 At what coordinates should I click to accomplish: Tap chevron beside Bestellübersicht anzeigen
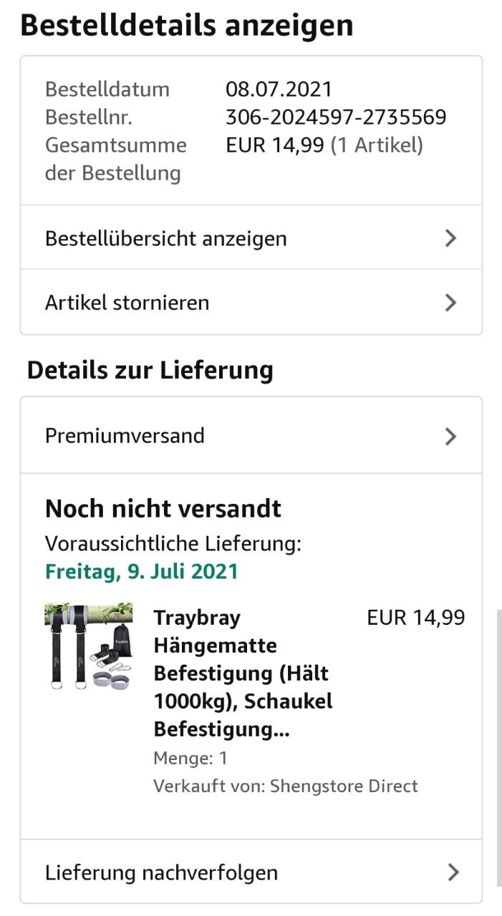[450, 238]
